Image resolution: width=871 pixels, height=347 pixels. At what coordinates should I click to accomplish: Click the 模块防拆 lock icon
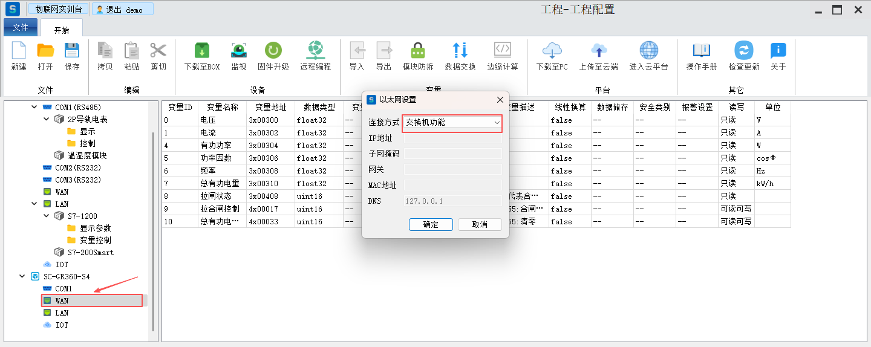click(x=417, y=51)
